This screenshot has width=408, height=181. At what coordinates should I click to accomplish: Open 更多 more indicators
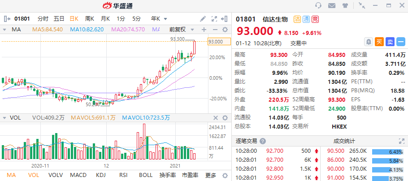[x=211, y=175]
